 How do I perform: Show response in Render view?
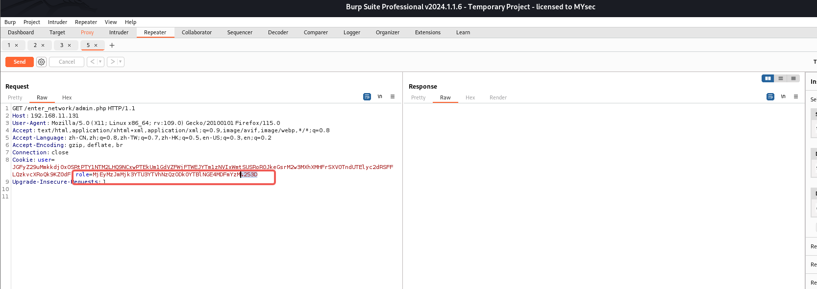point(498,97)
